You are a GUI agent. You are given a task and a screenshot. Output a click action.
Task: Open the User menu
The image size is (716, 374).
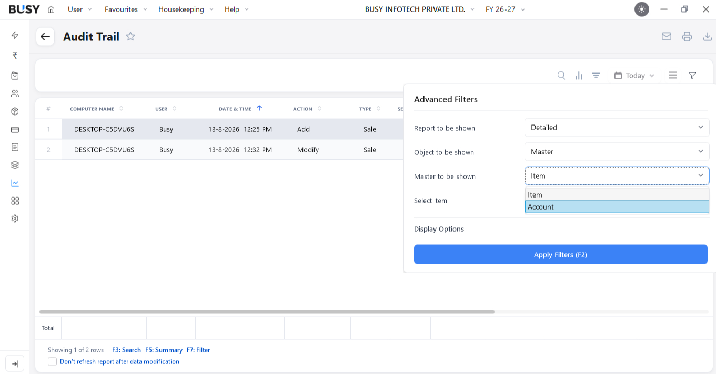point(79,9)
